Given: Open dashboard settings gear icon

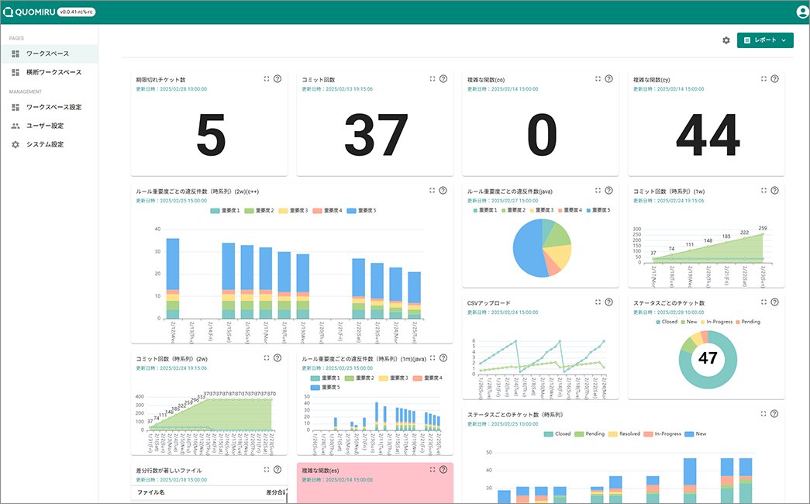Looking at the screenshot, I should click(726, 40).
